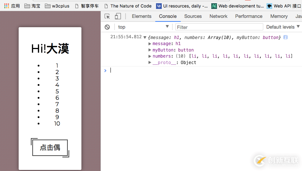The image size is (302, 171).
Task: Click the blue info badge on logged object
Action: (286, 37)
